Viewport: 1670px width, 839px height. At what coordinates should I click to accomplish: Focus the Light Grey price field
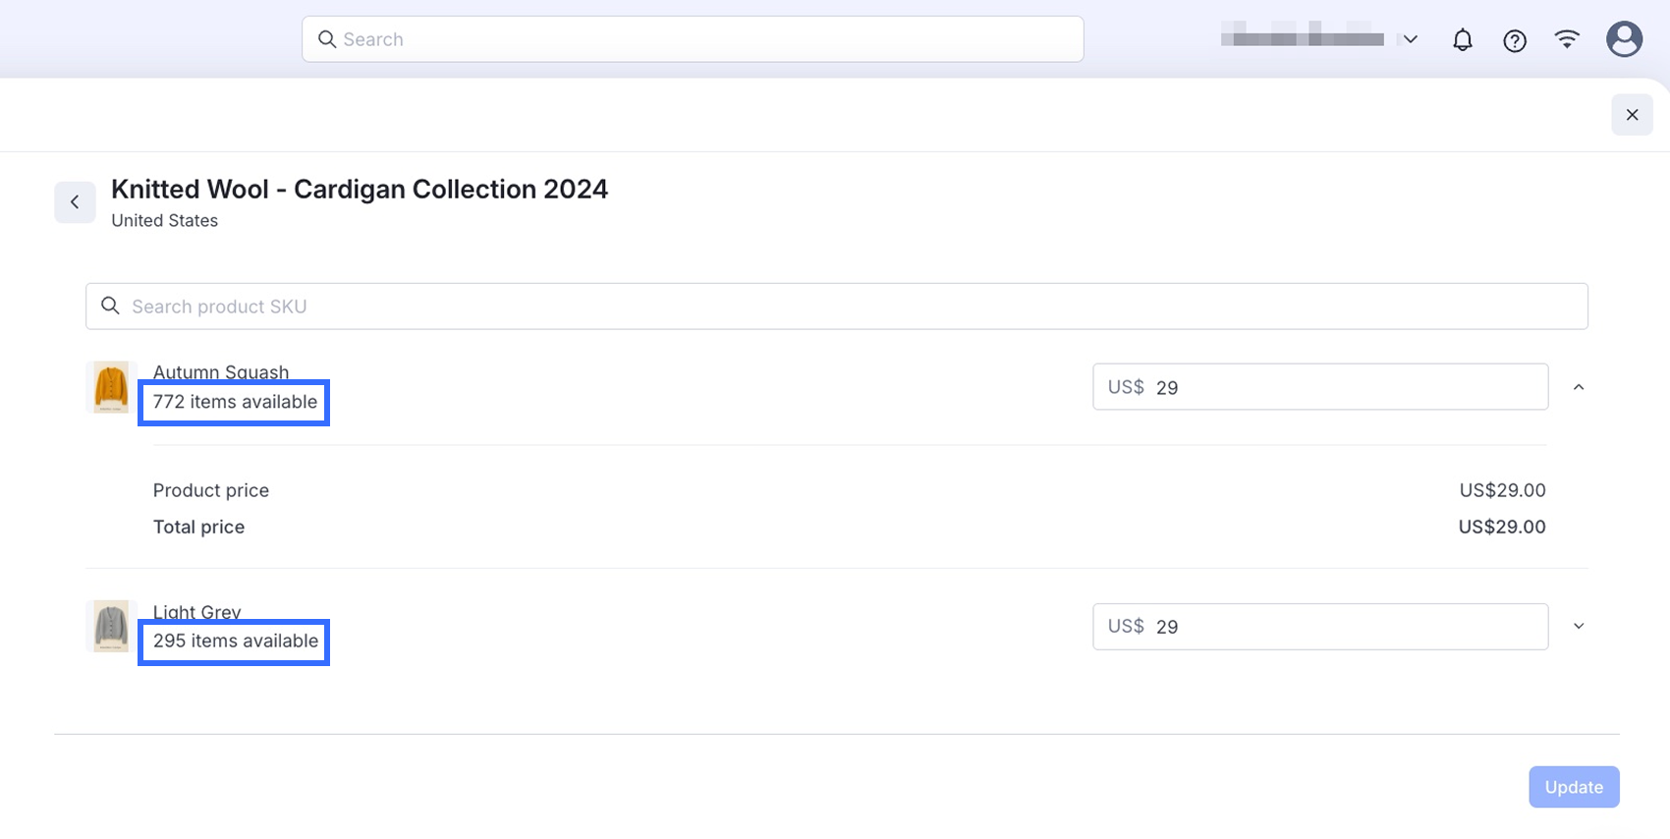coord(1346,627)
